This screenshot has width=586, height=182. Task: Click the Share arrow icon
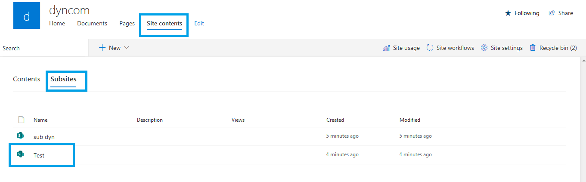coord(552,13)
